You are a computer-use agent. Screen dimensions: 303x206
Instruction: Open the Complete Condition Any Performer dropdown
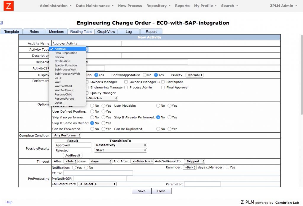click(x=66, y=135)
